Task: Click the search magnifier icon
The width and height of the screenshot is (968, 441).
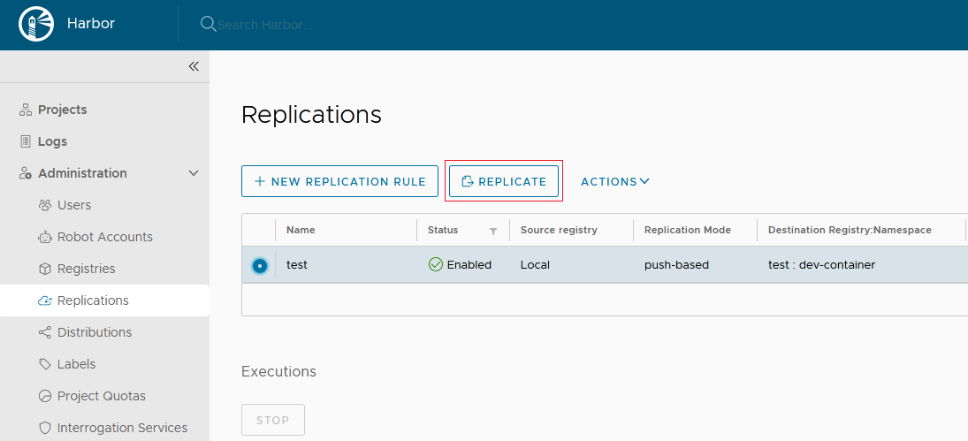Action: click(x=208, y=24)
